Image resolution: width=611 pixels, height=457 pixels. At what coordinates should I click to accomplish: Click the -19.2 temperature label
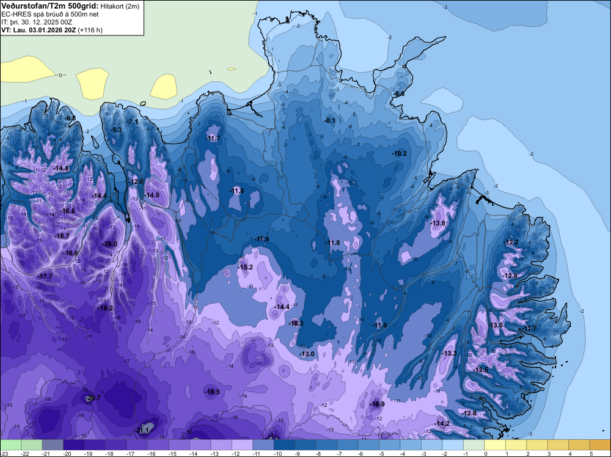point(106,308)
